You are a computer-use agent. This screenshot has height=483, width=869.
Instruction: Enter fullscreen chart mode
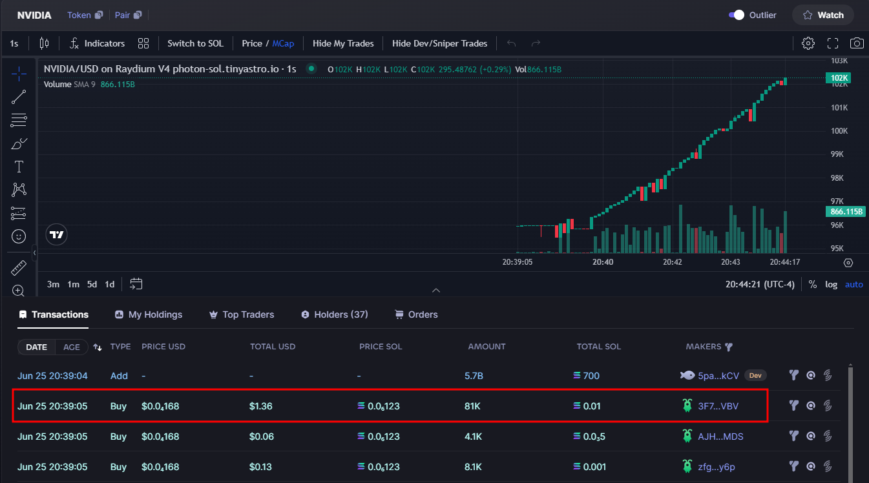832,43
